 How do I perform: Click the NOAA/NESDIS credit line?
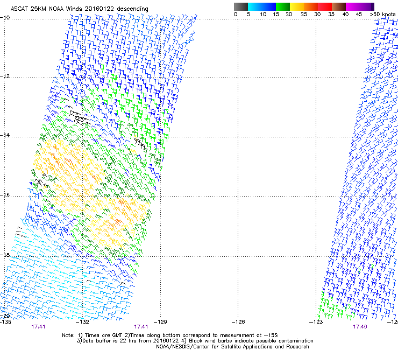[232, 347]
